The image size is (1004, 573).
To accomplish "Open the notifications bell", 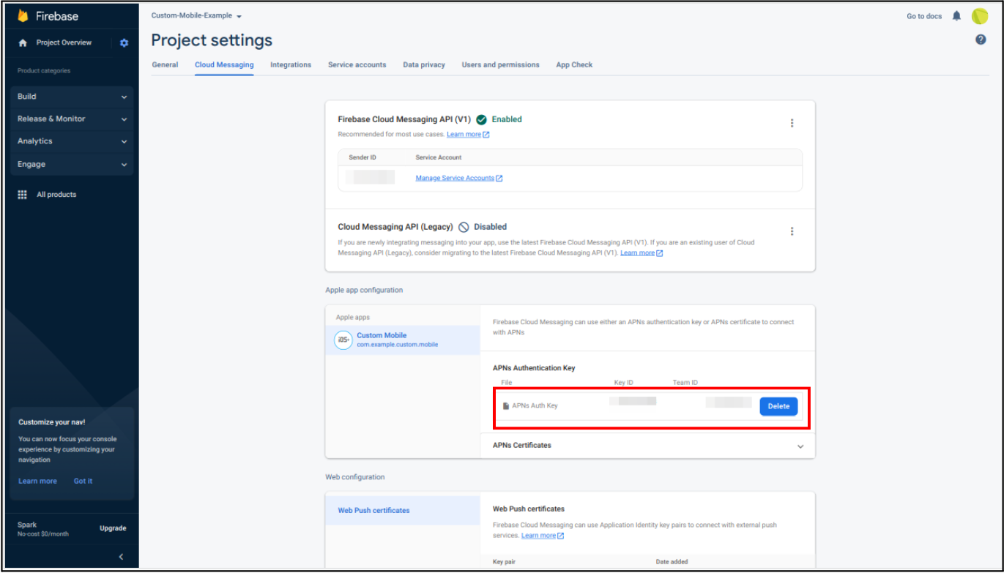I will (x=956, y=15).
